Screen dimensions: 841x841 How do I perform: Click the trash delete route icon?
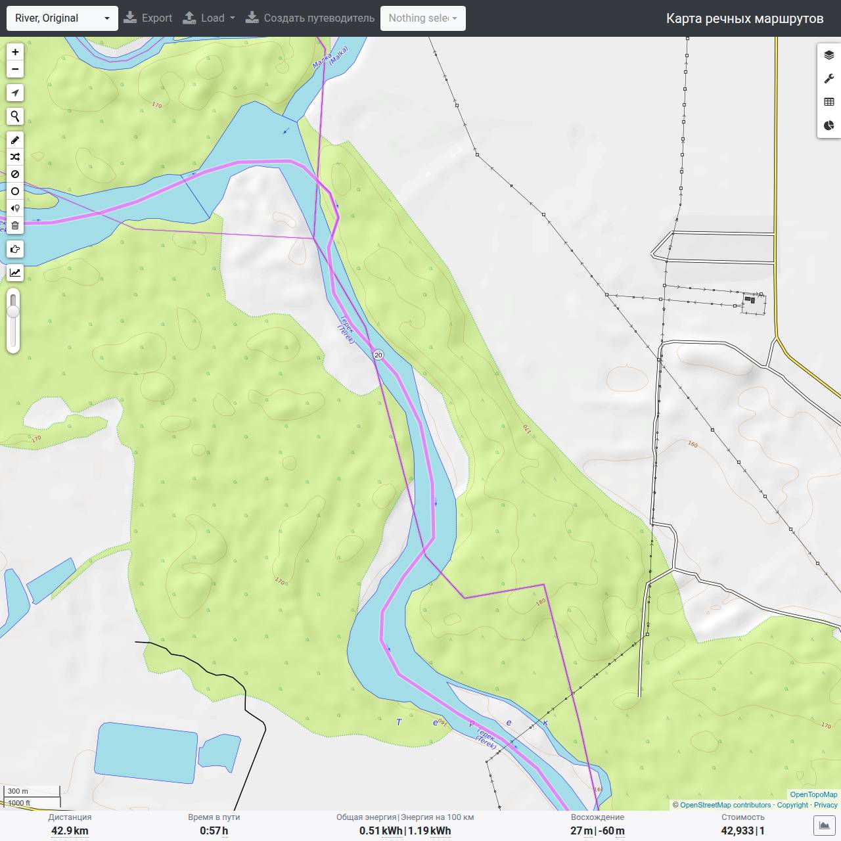15,225
